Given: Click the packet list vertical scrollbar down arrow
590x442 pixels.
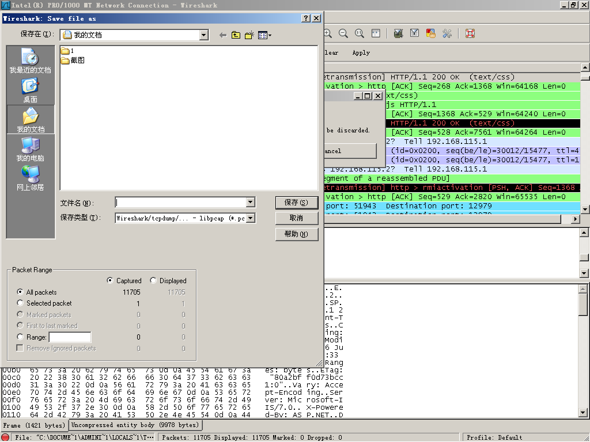Looking at the screenshot, I should point(585,209).
